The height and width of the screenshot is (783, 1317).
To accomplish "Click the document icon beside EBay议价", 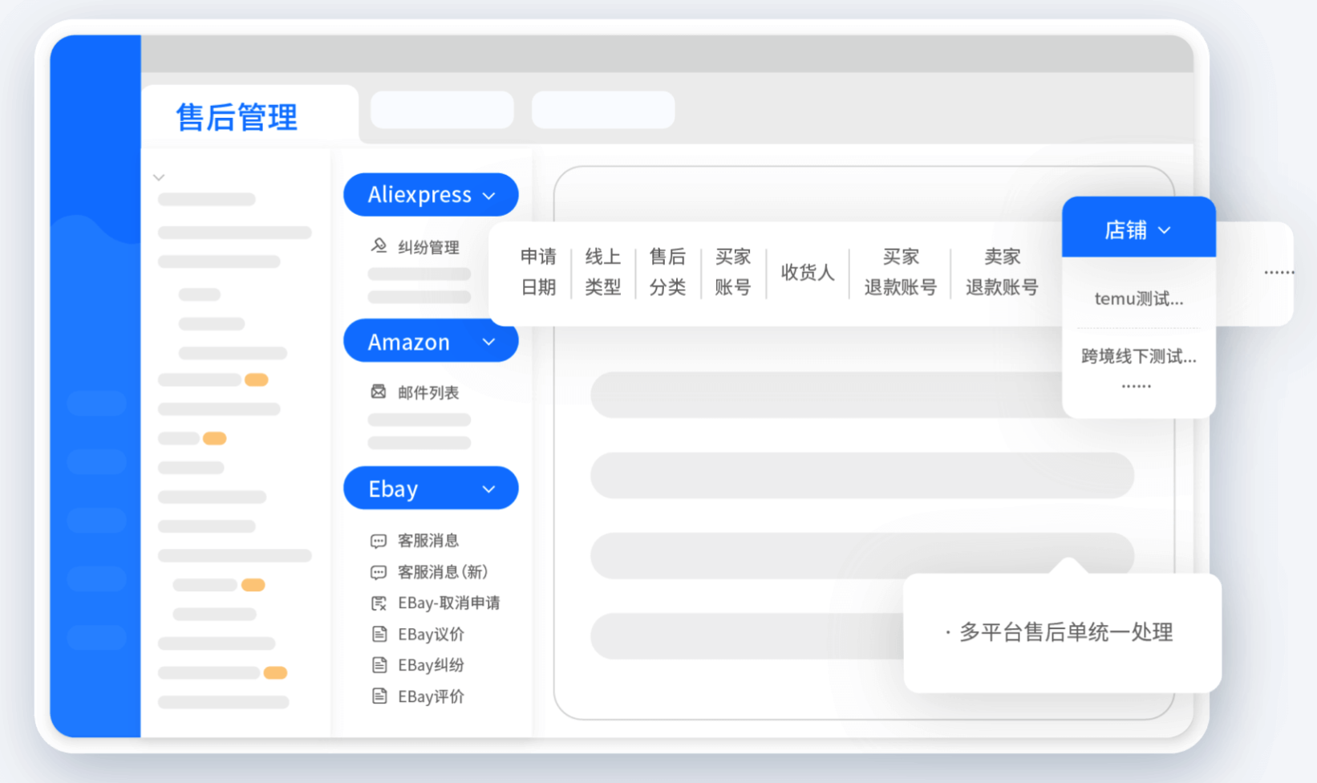I will (379, 635).
